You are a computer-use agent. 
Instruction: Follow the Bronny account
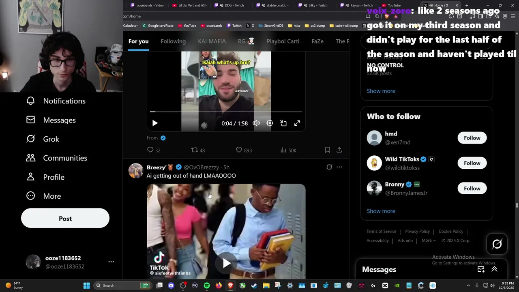pos(472,188)
